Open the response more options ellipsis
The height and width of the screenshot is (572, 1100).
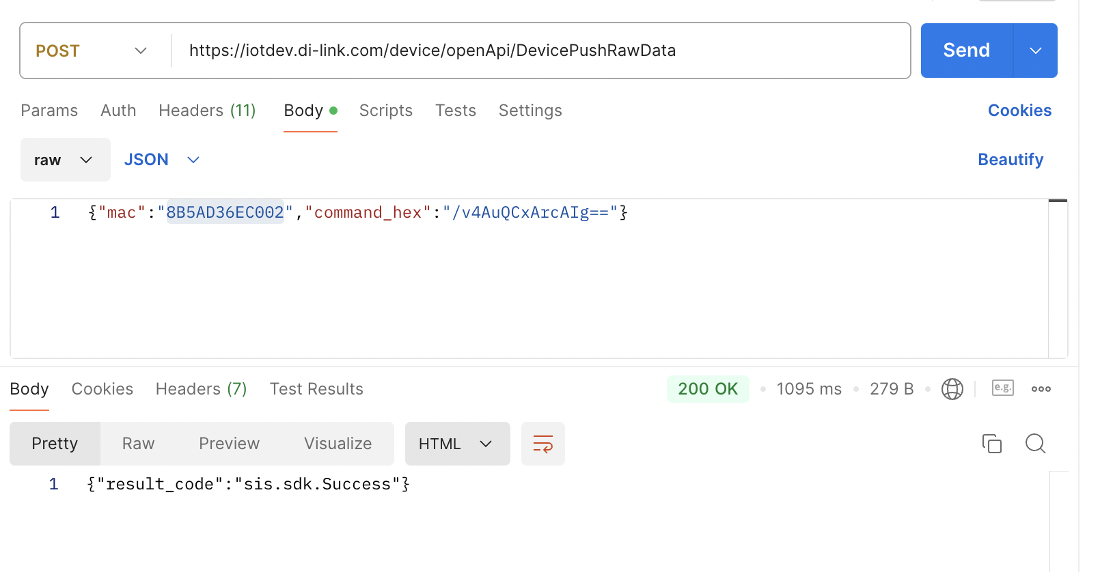pyautogui.click(x=1041, y=389)
